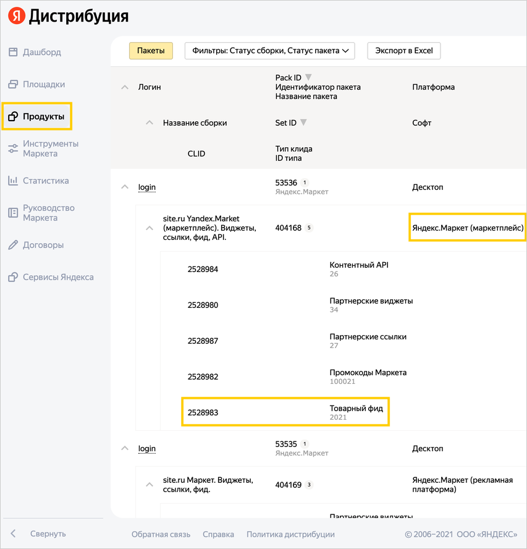This screenshot has width=527, height=549.
Task: Click Тип клида column header
Action: (x=294, y=149)
